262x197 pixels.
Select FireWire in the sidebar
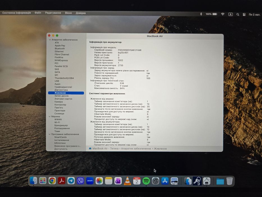coord(59,57)
